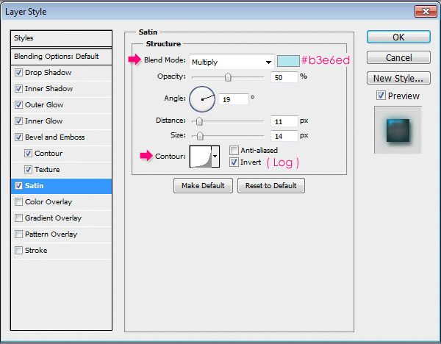Click the Distance slider handle
The image size is (441, 344).
point(199,121)
